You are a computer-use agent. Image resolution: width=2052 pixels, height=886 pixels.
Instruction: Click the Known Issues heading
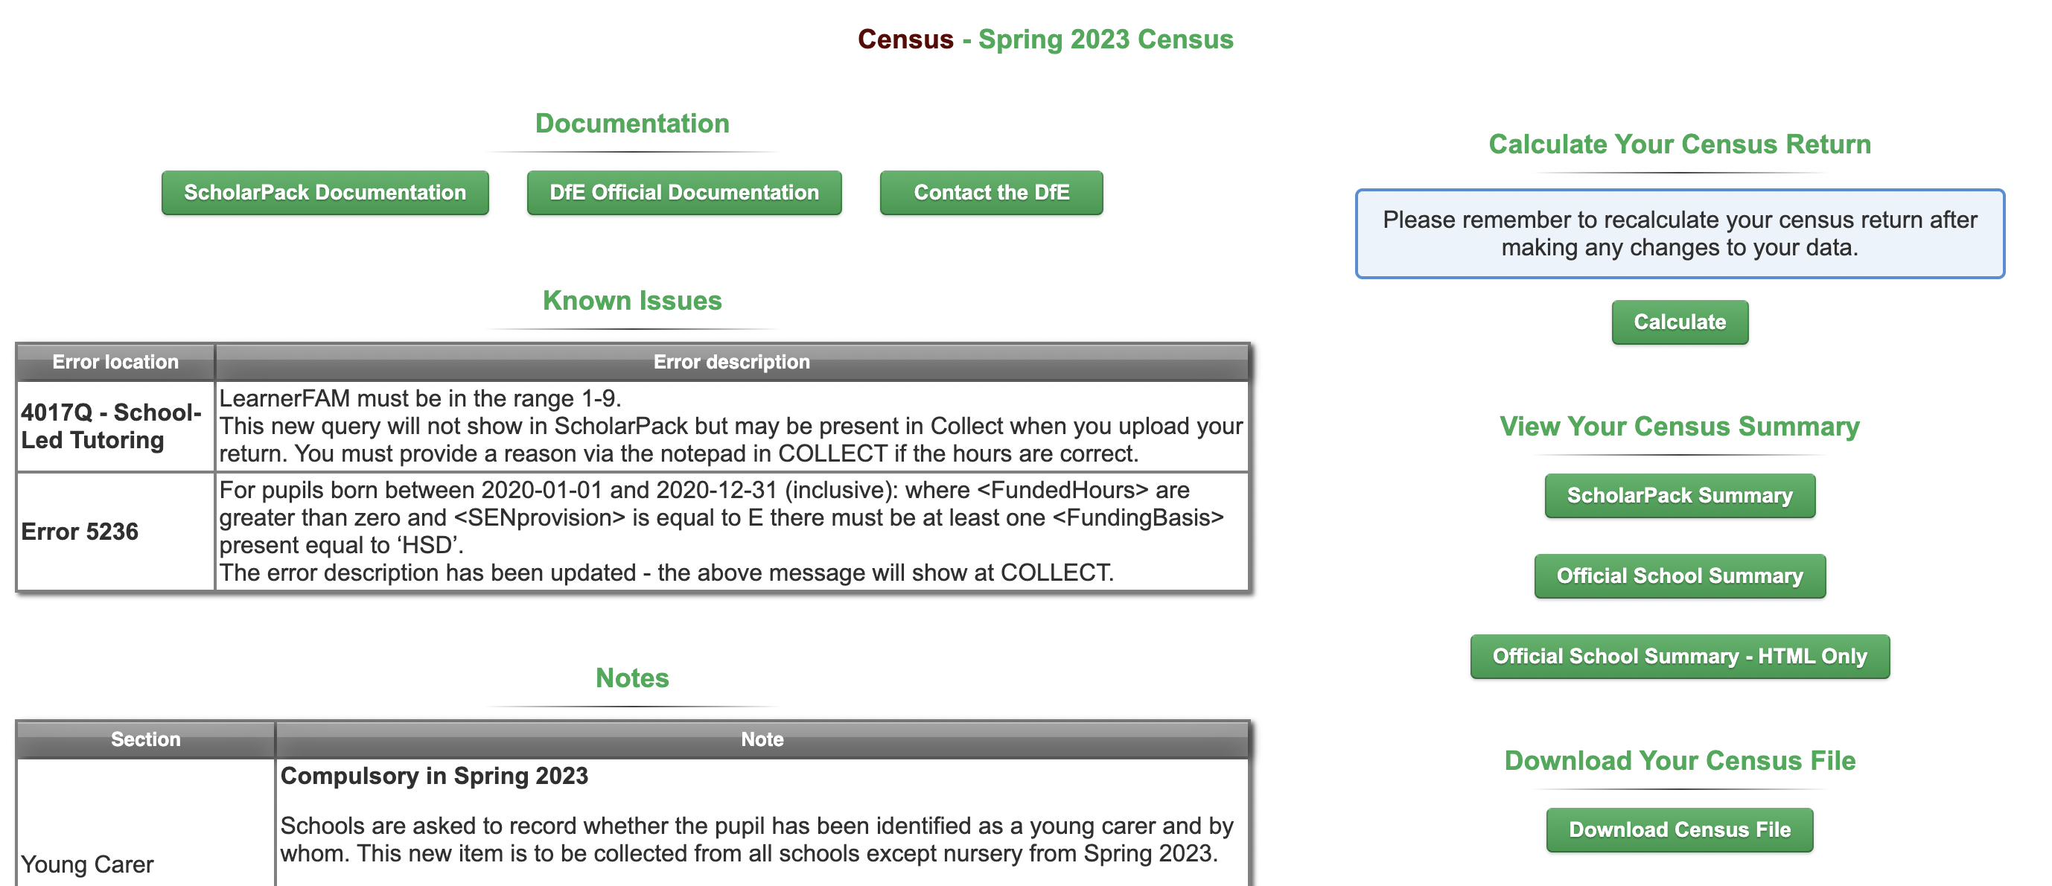tap(631, 300)
